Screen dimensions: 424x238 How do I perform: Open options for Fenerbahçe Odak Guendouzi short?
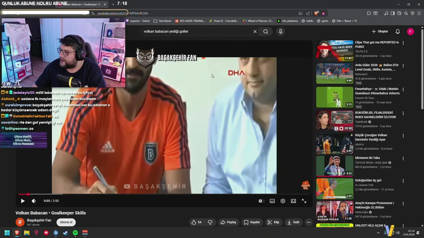pos(403,89)
